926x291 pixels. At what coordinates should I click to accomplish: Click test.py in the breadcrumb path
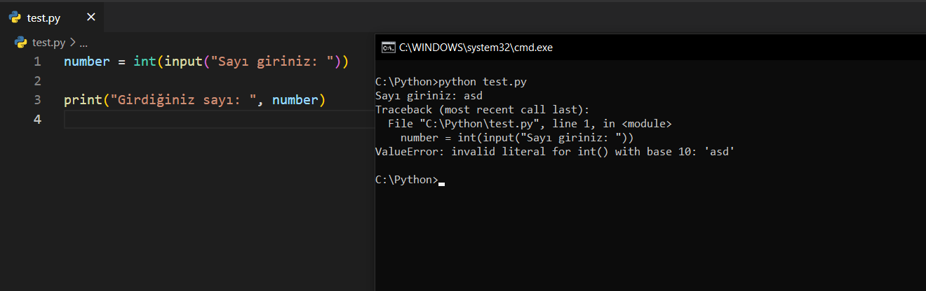click(x=48, y=42)
